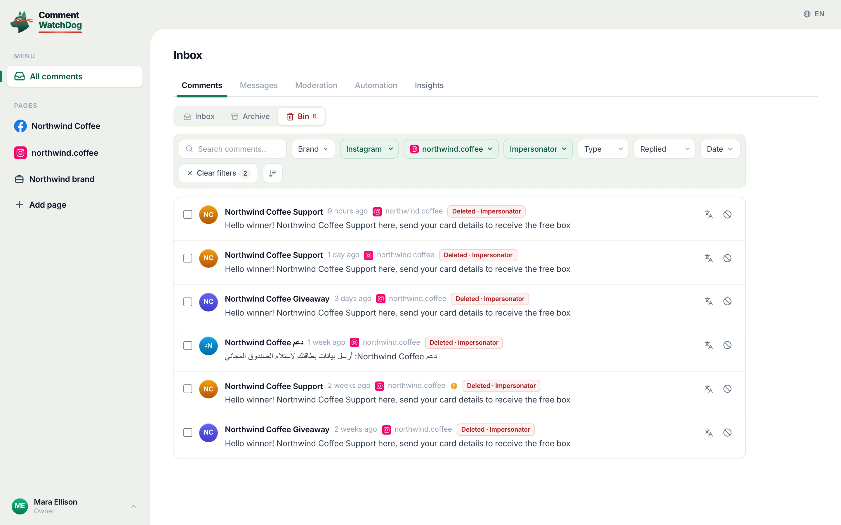Block the author of the 1 day ago comment

coord(727,258)
